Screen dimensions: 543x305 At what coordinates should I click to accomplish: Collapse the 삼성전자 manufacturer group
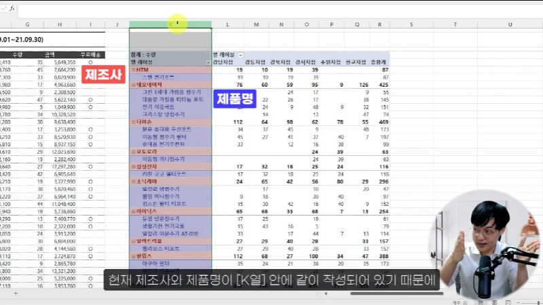133,167
